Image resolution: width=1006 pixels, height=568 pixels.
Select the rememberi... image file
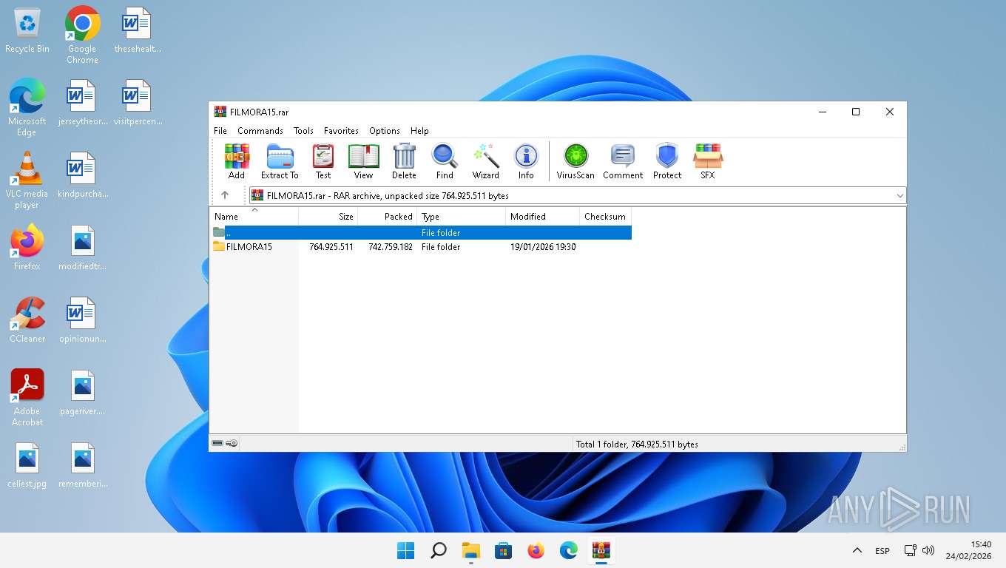coord(82,465)
